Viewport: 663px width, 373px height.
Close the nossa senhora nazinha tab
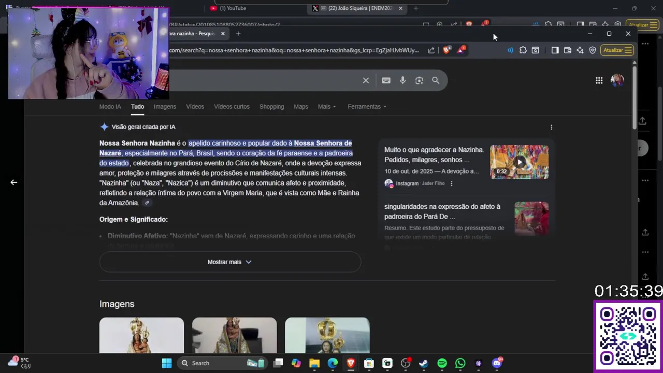coord(223,34)
